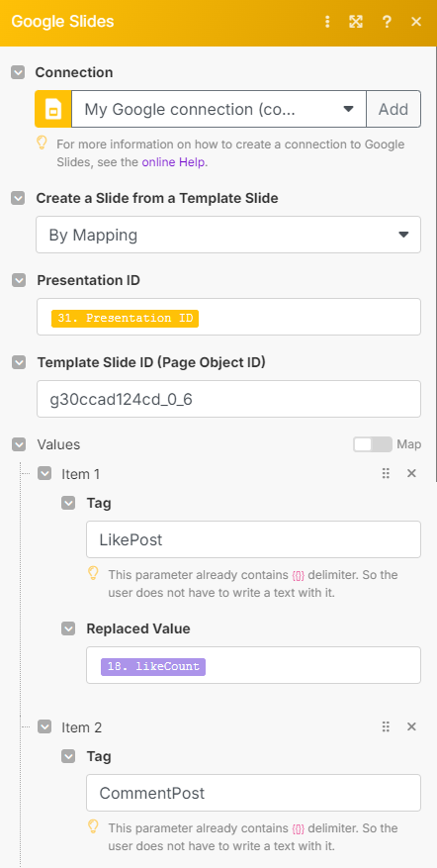This screenshot has width=437, height=868.
Task: Collapse the Connection section chevron
Action: click(x=18, y=72)
